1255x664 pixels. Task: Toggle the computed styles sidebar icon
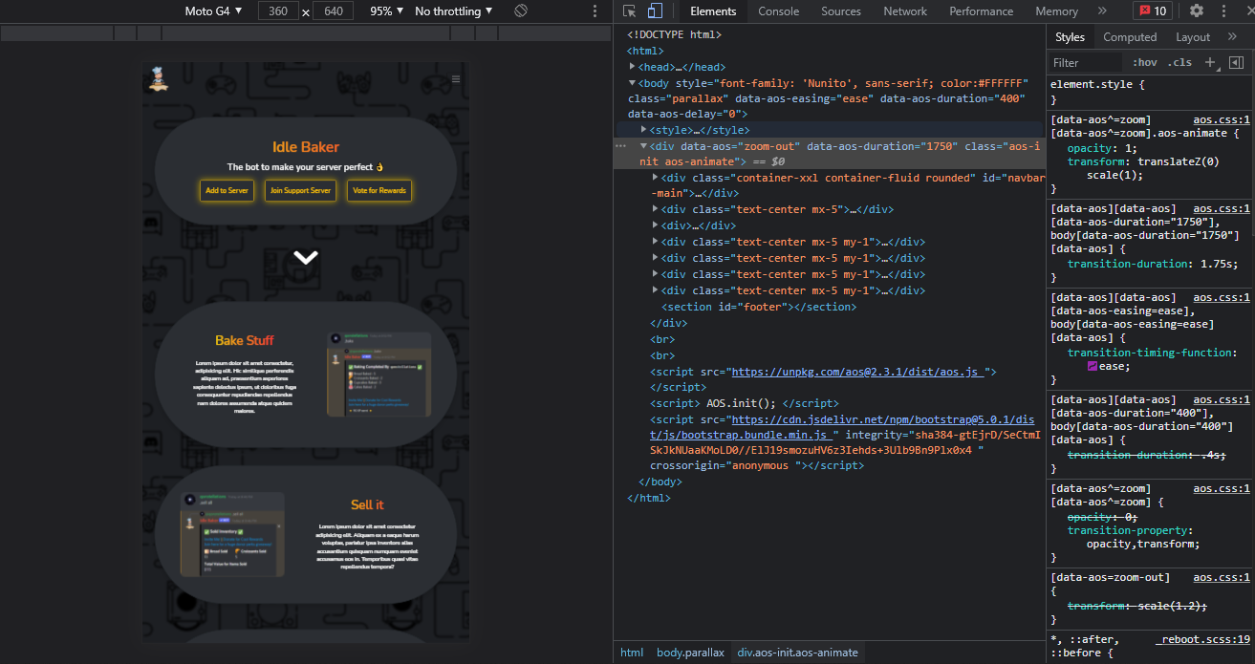(x=1236, y=62)
